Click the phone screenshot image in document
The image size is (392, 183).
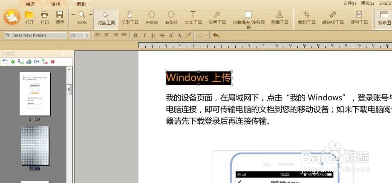pyautogui.click(x=283, y=167)
